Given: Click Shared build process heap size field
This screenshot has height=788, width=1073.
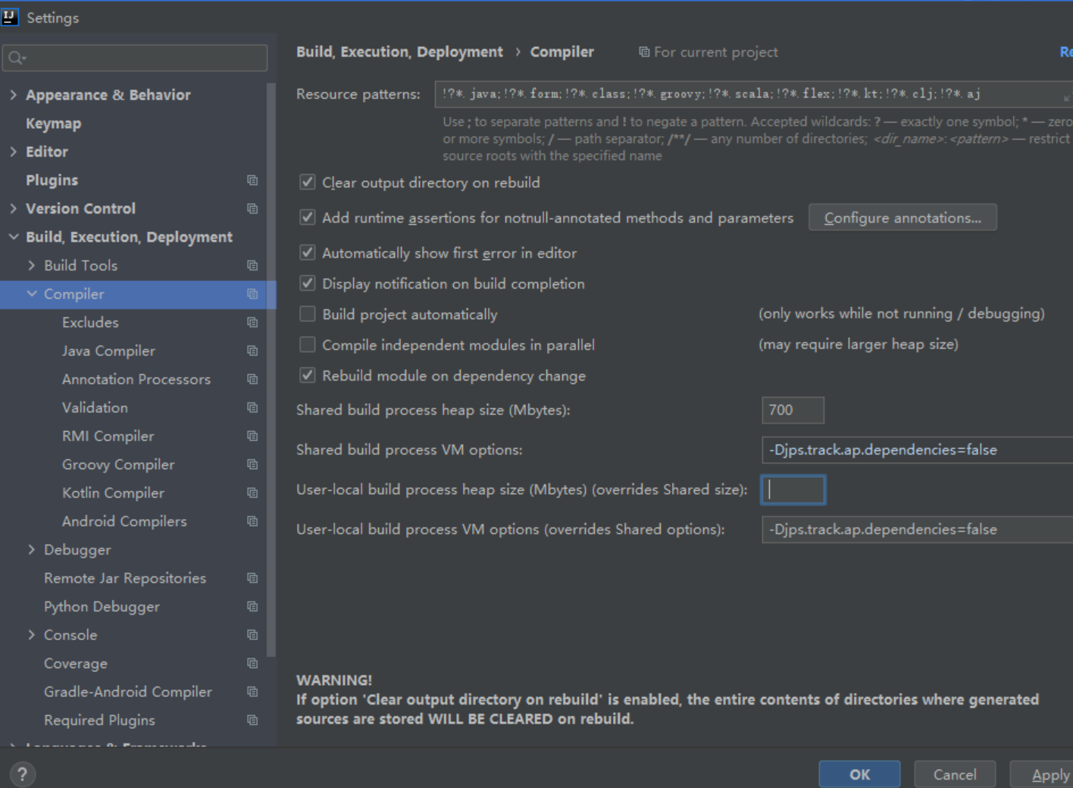Looking at the screenshot, I should point(793,410).
